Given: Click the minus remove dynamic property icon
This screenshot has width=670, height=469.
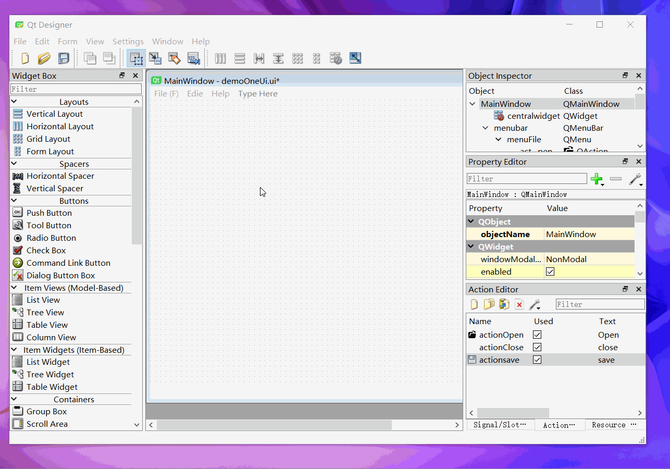Looking at the screenshot, I should (x=616, y=179).
